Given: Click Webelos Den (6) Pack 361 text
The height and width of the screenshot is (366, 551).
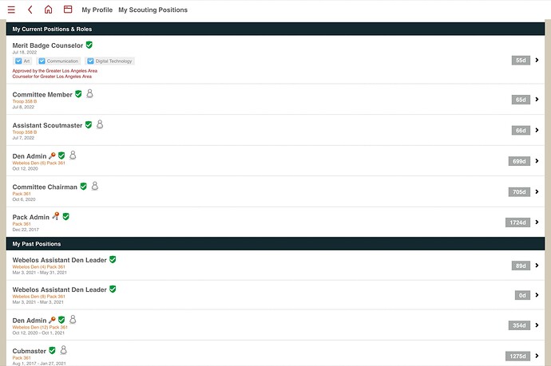Looking at the screenshot, I should tap(38, 163).
